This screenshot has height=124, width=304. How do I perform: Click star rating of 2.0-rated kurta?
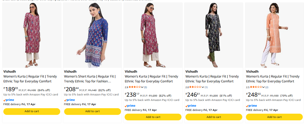[195, 87]
